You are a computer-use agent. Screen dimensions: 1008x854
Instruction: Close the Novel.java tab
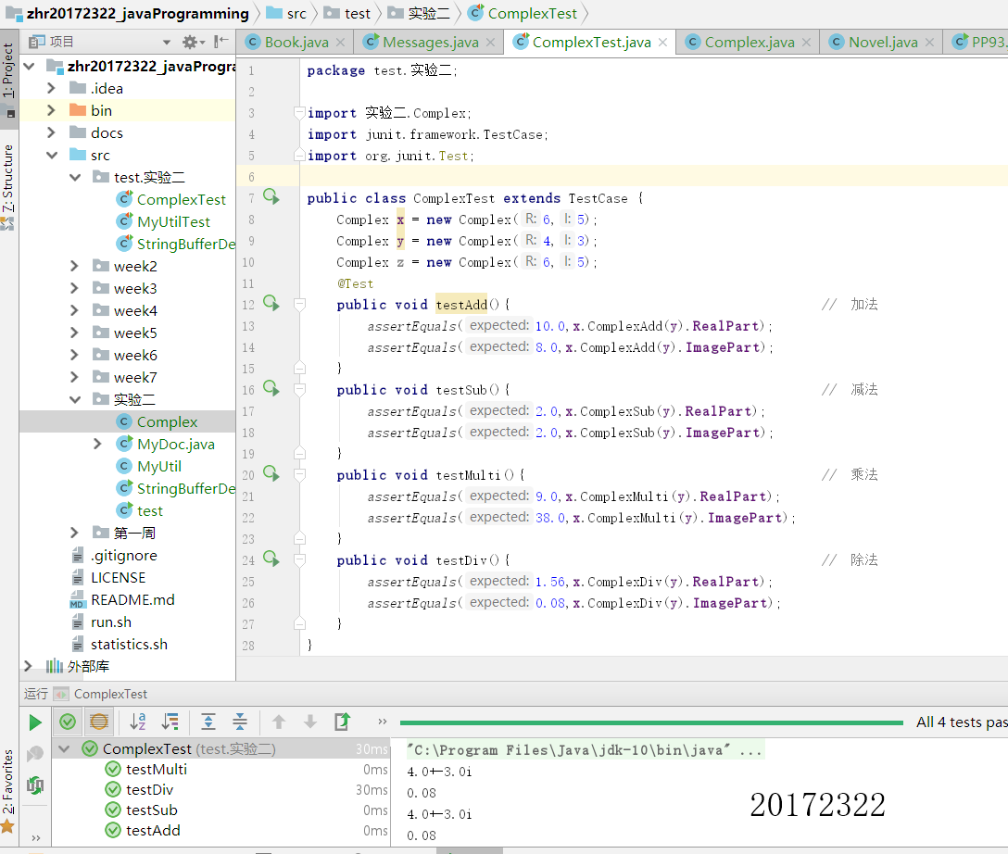(929, 43)
